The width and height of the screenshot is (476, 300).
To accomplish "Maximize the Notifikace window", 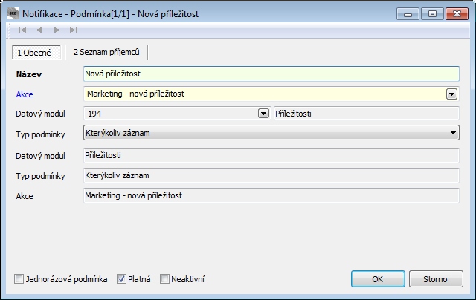I will (x=432, y=14).
